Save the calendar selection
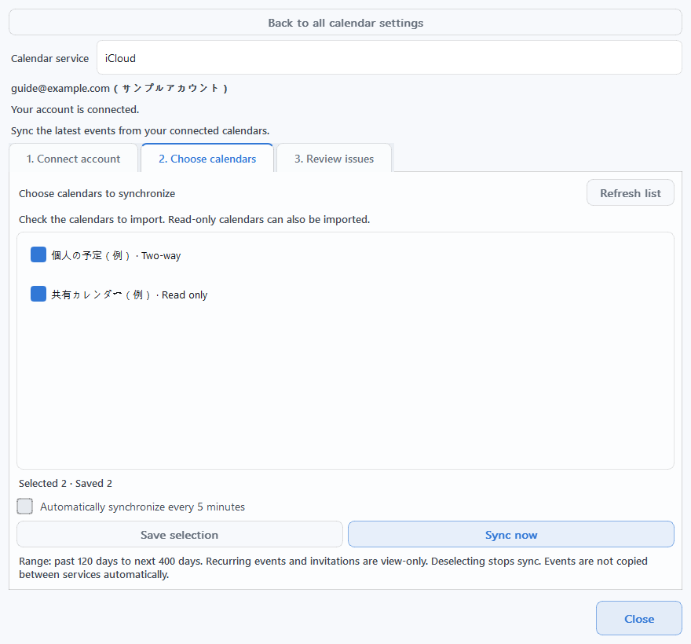Image resolution: width=691 pixels, height=644 pixels. point(179,535)
